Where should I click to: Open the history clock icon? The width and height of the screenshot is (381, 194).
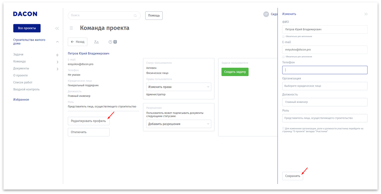point(110,42)
